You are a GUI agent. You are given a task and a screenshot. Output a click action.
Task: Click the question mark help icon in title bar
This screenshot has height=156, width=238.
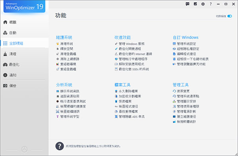tap(211, 4)
